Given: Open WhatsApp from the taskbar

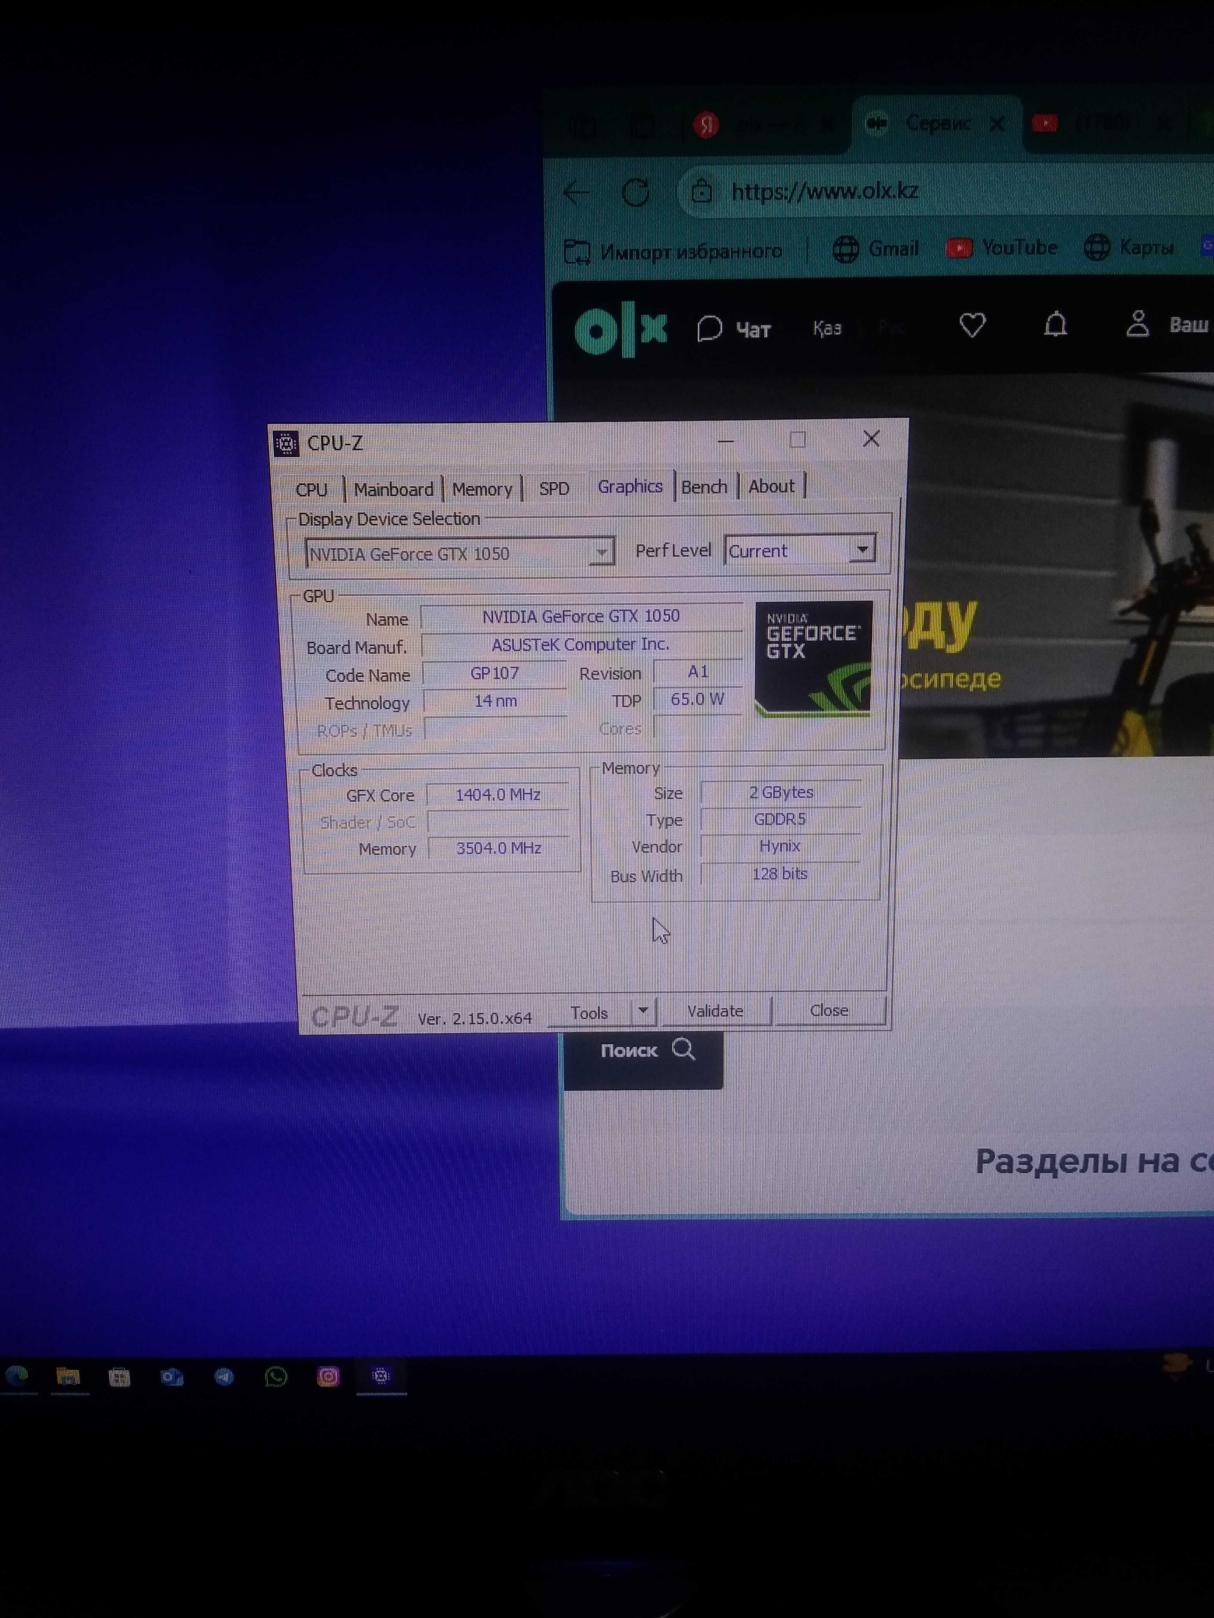Looking at the screenshot, I should click(276, 1377).
